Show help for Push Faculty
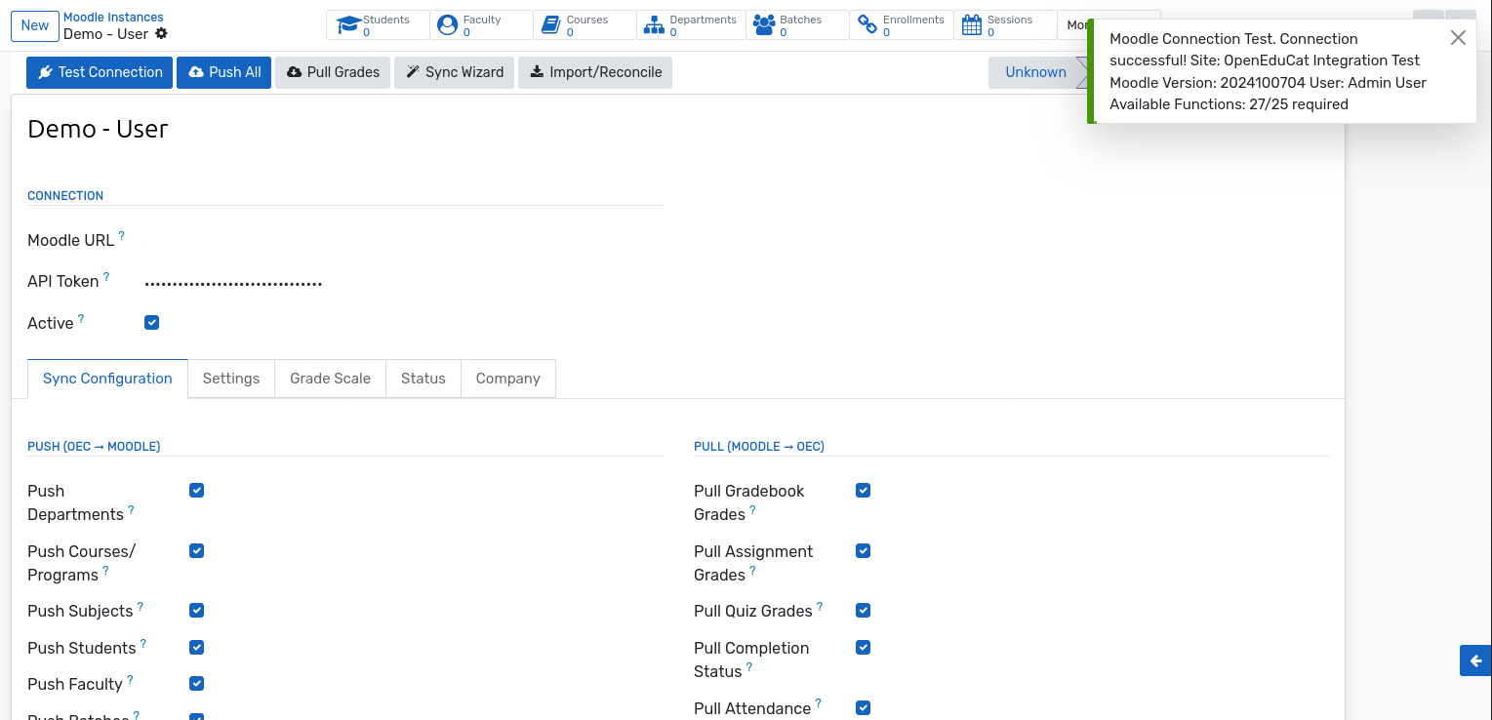 130,679
